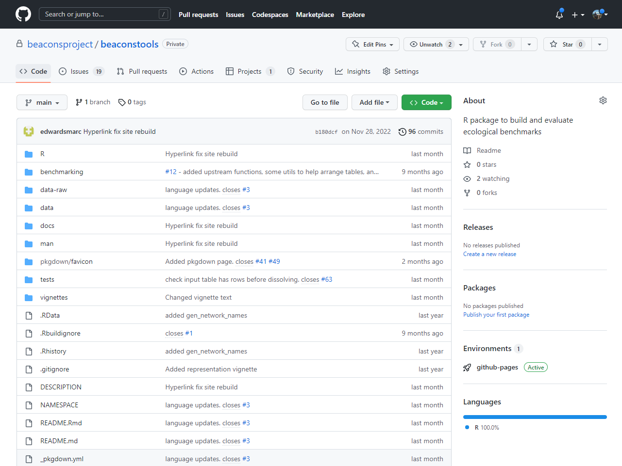
Task: Click the blue R language bar
Action: point(535,417)
